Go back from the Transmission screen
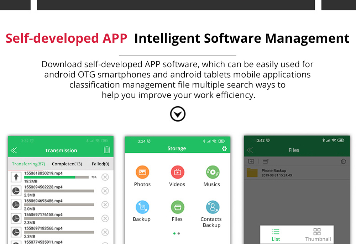Screen dimensions: 356x244 coord(14,150)
